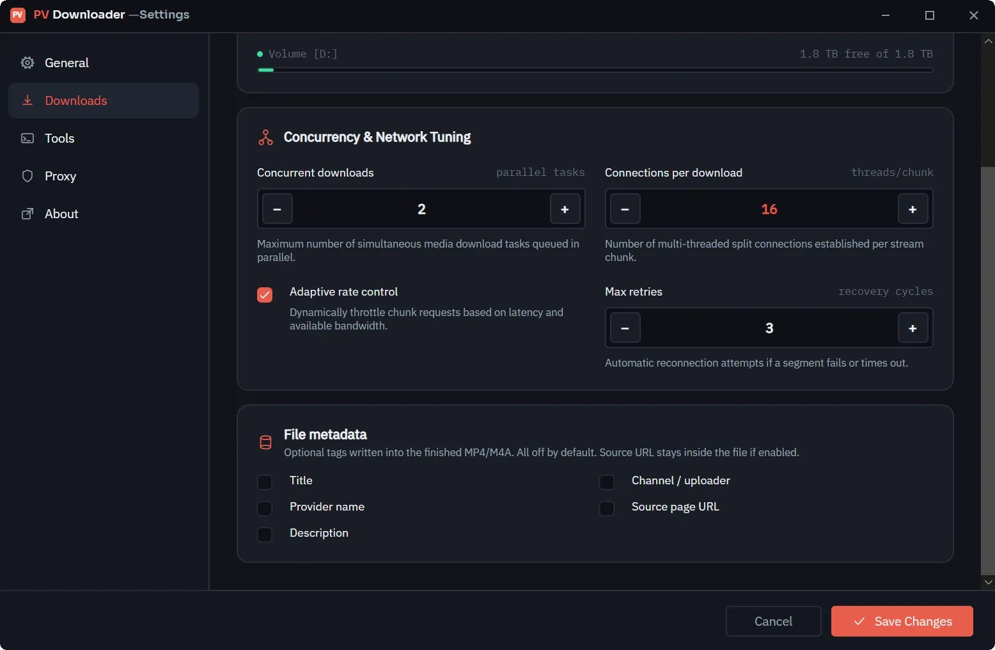
Task: Decrease Max retries with minus button
Action: [625, 328]
